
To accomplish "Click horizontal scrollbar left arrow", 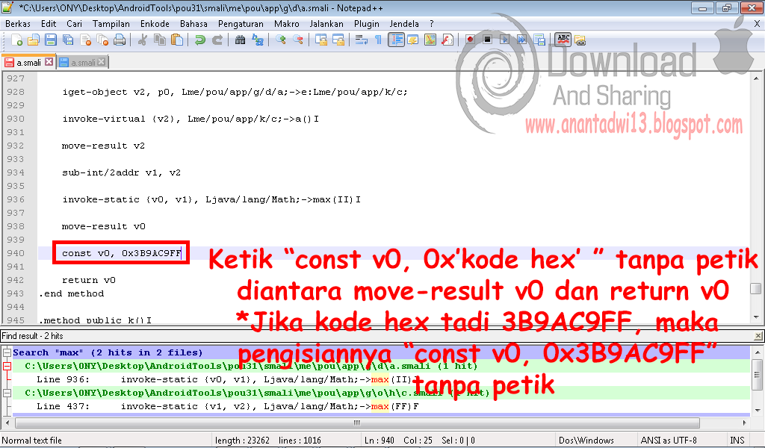I will (x=7, y=423).
